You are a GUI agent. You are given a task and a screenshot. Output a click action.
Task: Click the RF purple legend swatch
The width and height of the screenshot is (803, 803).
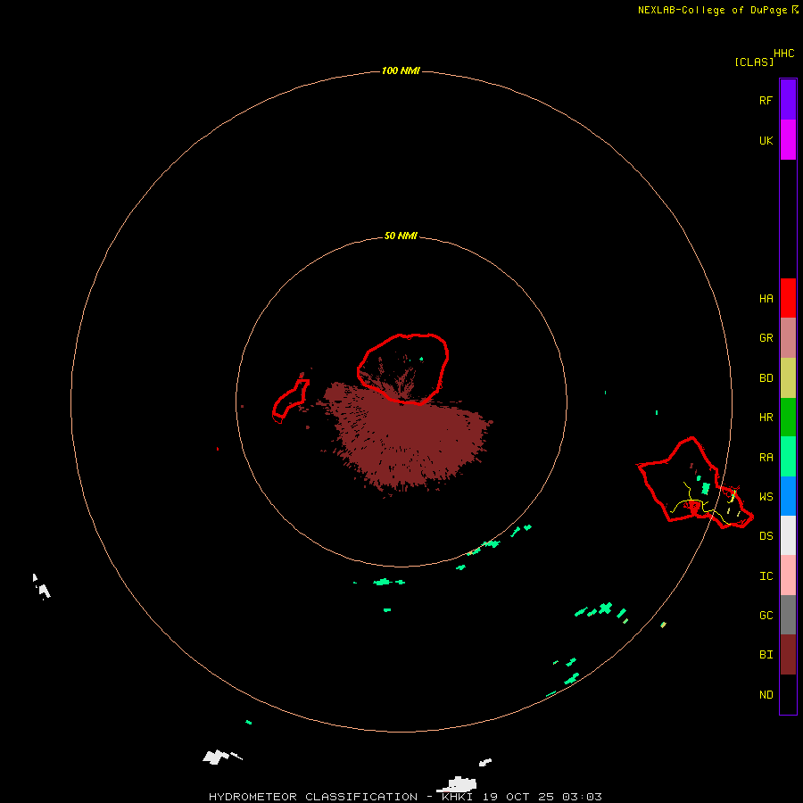[788, 100]
